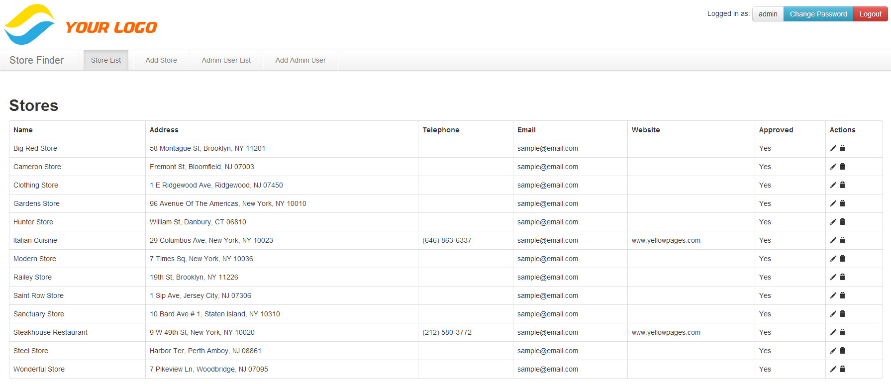Delete the Steakhouse Restaurant entry
This screenshot has width=891, height=384.
point(843,332)
